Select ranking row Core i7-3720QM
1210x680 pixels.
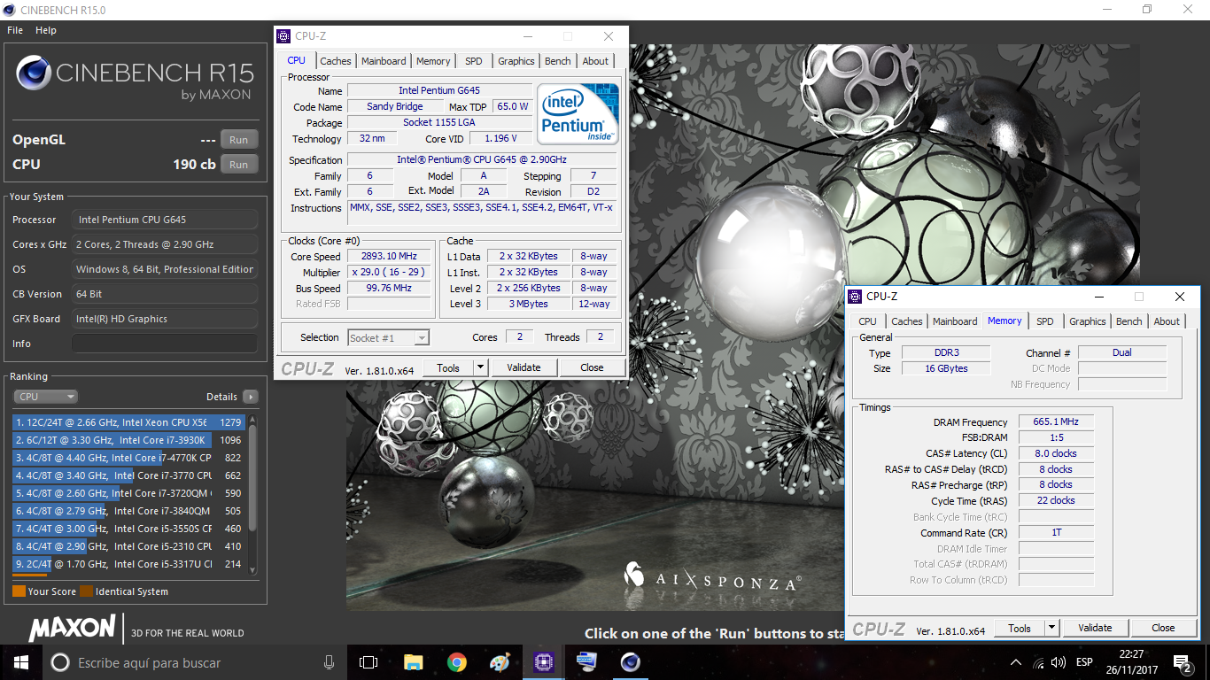[x=128, y=493]
